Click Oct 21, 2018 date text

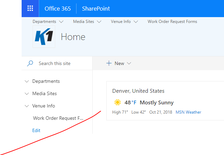point(161,112)
